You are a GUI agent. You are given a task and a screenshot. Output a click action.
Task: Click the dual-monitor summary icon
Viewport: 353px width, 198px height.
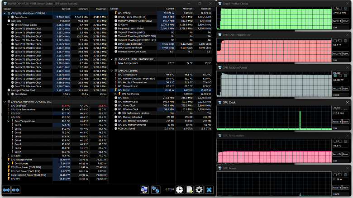(144, 190)
